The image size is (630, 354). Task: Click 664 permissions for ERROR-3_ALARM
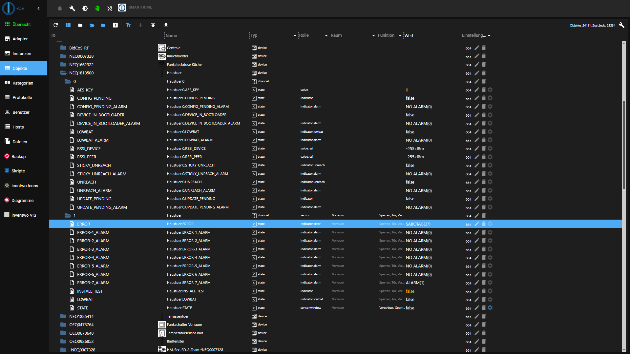click(468, 249)
